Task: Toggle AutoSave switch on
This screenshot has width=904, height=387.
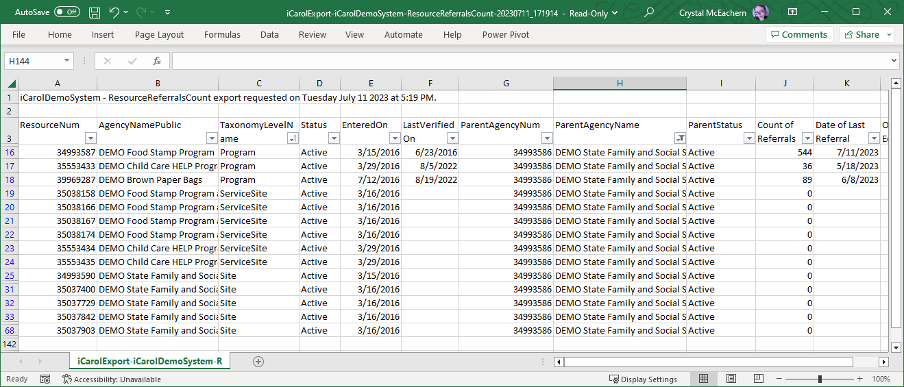Action: point(66,12)
